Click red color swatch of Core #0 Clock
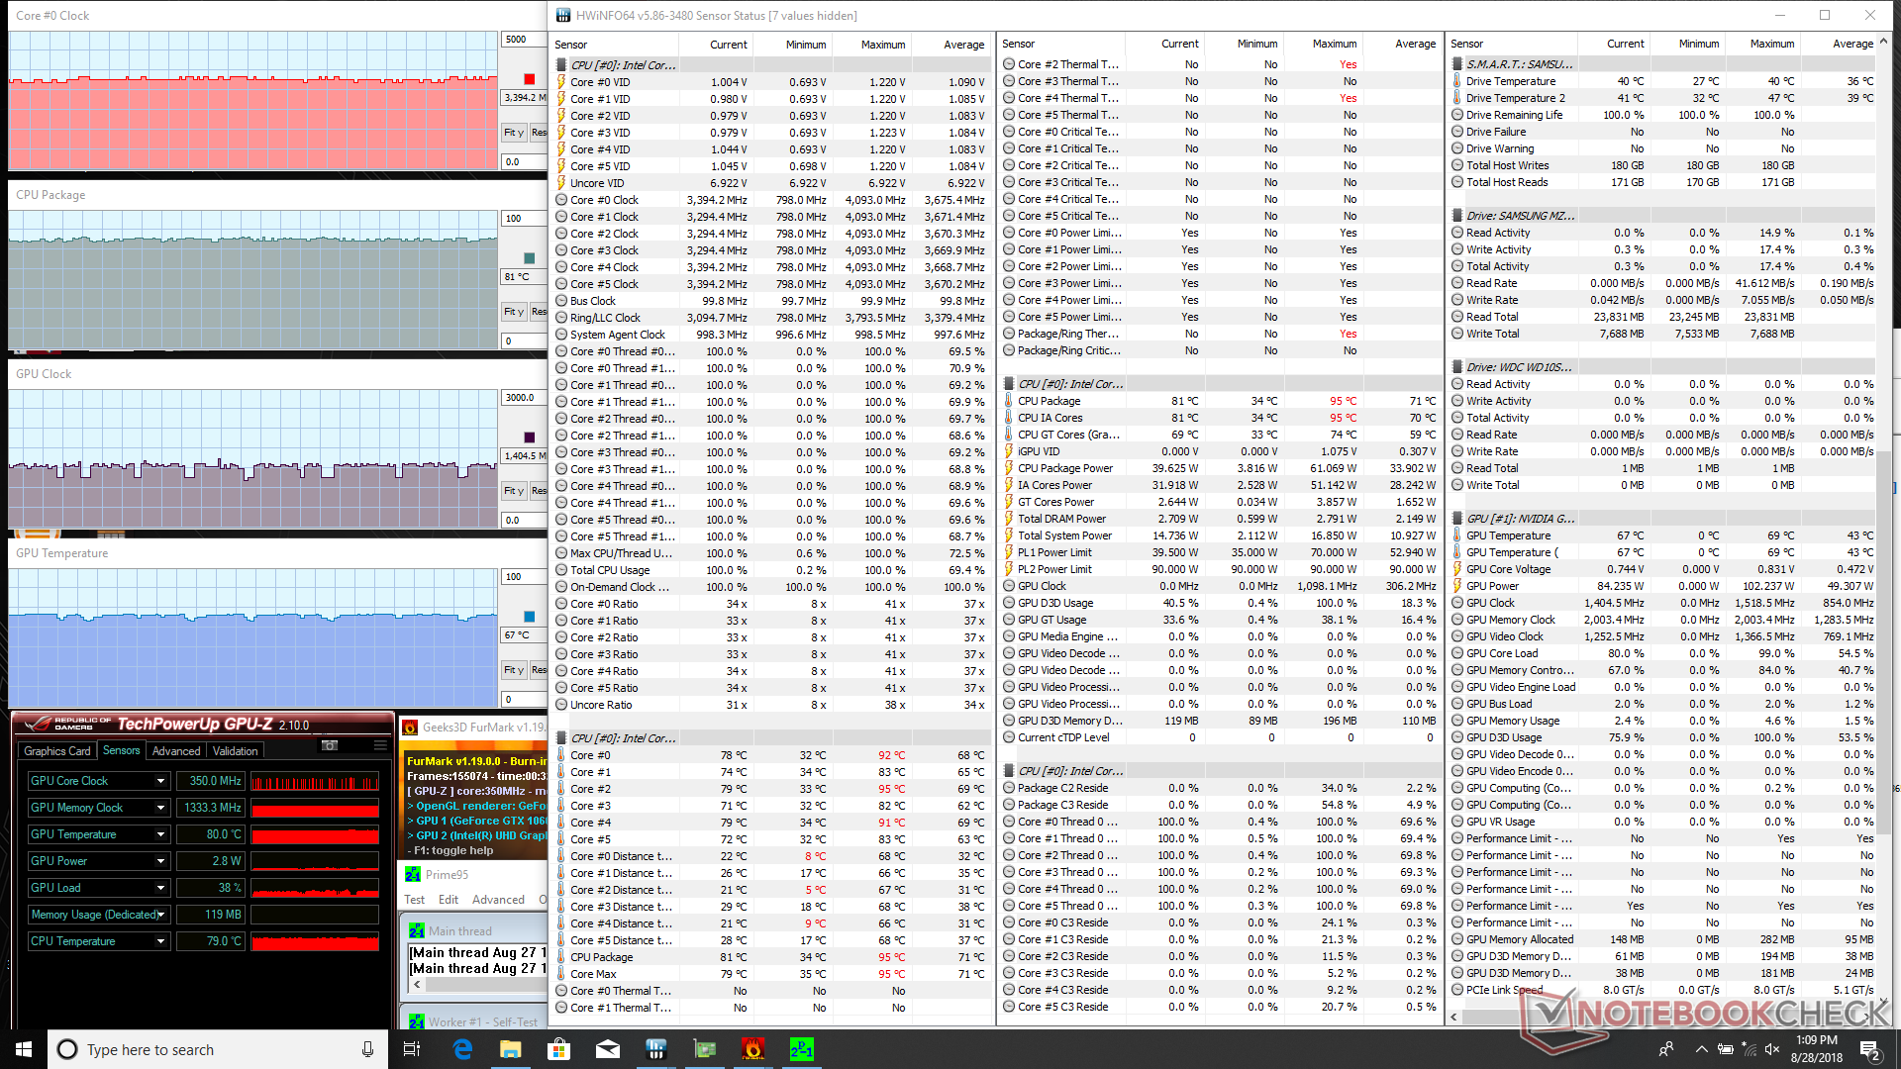The height and width of the screenshot is (1069, 1901). pyautogui.click(x=530, y=79)
